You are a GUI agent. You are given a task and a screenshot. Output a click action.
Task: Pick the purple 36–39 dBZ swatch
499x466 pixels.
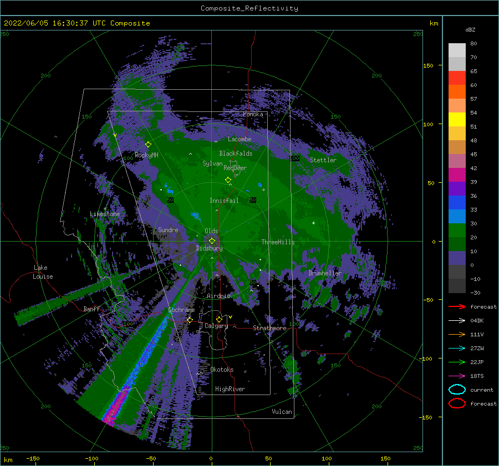point(457,189)
